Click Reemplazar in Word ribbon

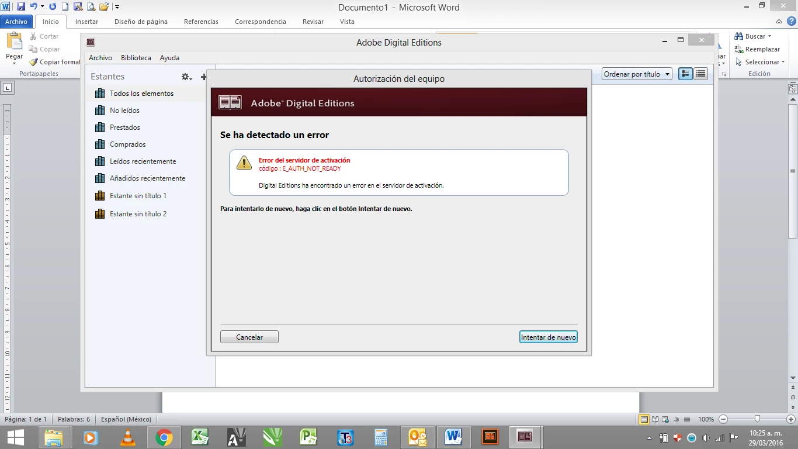point(757,49)
